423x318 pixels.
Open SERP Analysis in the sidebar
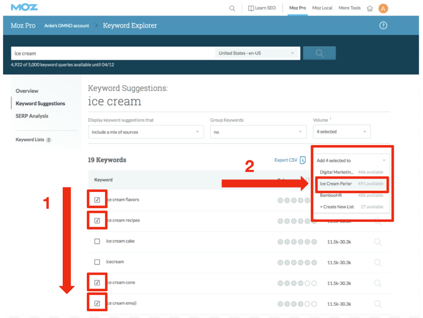[x=32, y=116]
